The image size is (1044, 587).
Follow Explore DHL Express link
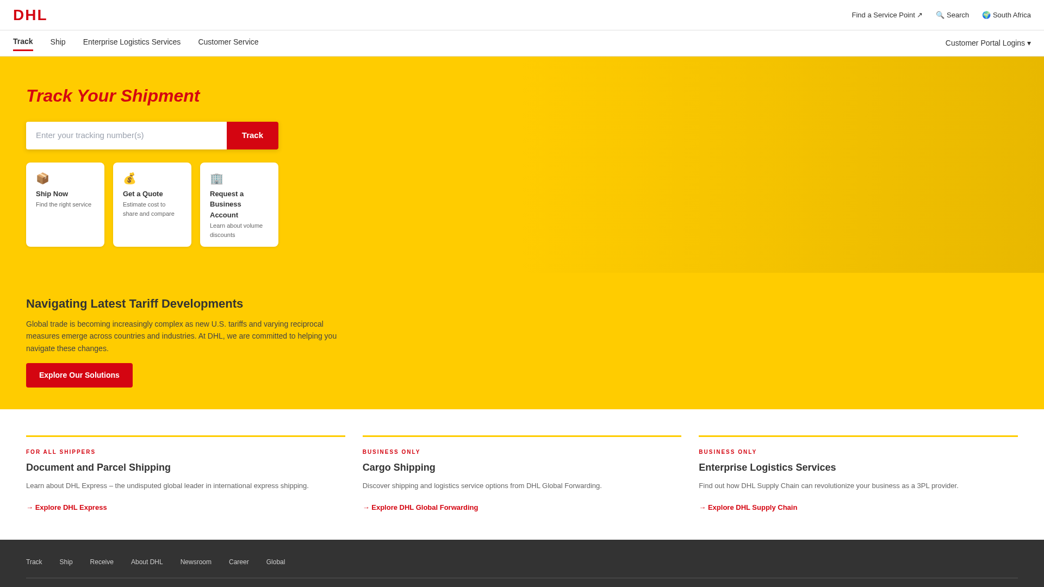coord(66,508)
